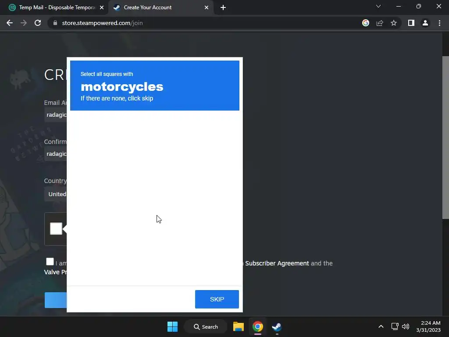The width and height of the screenshot is (449, 337).
Task: Open Chrome three-dot menu
Action: (439, 23)
